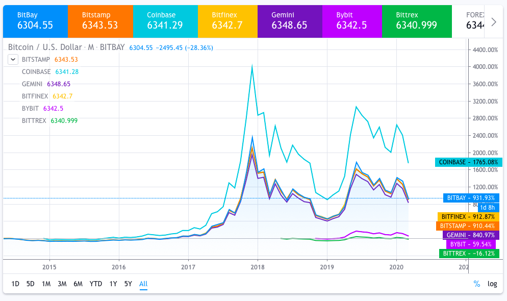Toggle the log scale mode
The image size is (507, 301).
[492, 284]
